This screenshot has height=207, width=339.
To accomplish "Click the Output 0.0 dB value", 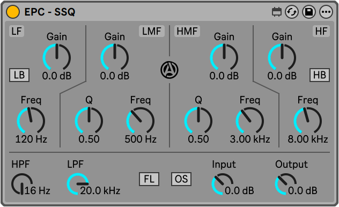I will [303, 190].
